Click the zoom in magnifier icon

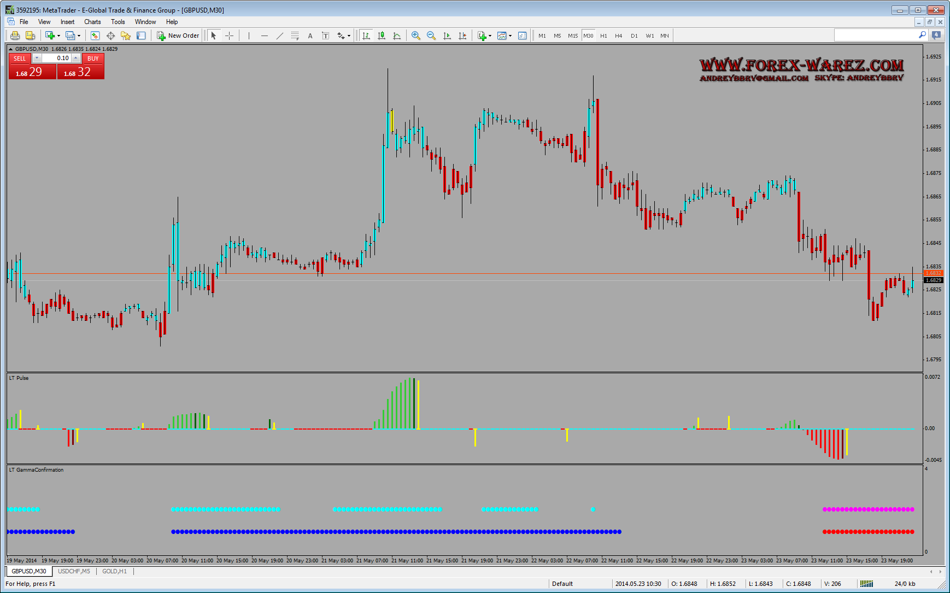click(416, 36)
